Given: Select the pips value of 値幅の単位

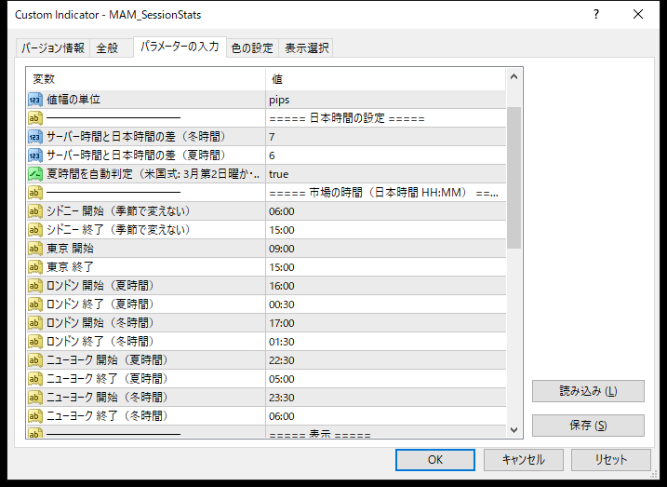Looking at the screenshot, I should tap(386, 100).
